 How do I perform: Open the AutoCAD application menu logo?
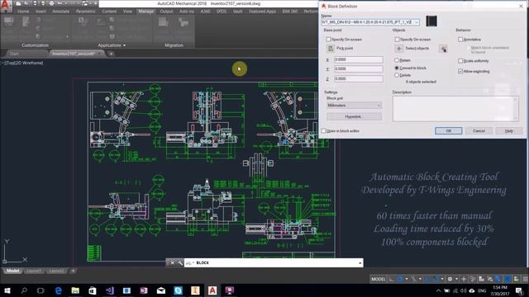coord(6,5)
